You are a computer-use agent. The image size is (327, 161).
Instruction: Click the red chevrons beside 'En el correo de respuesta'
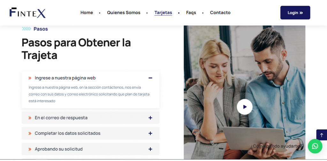click(30, 118)
